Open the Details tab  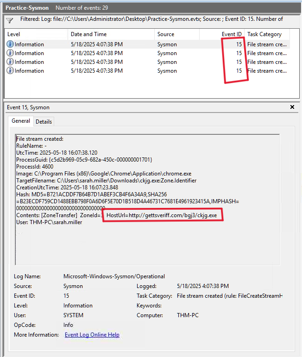[x=44, y=121]
